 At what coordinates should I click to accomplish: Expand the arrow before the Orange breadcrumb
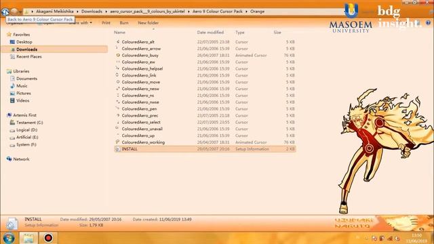coord(246,12)
